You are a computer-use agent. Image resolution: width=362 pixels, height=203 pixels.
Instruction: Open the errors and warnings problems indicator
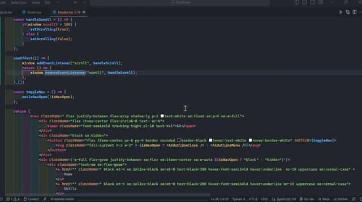[13, 199]
